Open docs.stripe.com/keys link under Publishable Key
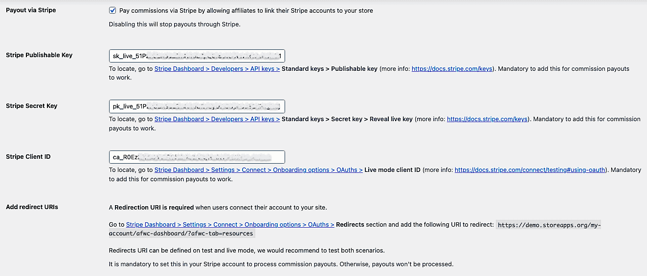 (x=452, y=69)
